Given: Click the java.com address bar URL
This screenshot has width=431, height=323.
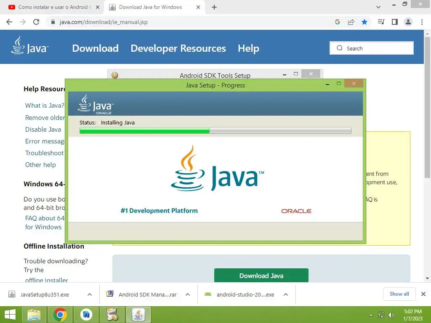Looking at the screenshot, I should pos(104,22).
